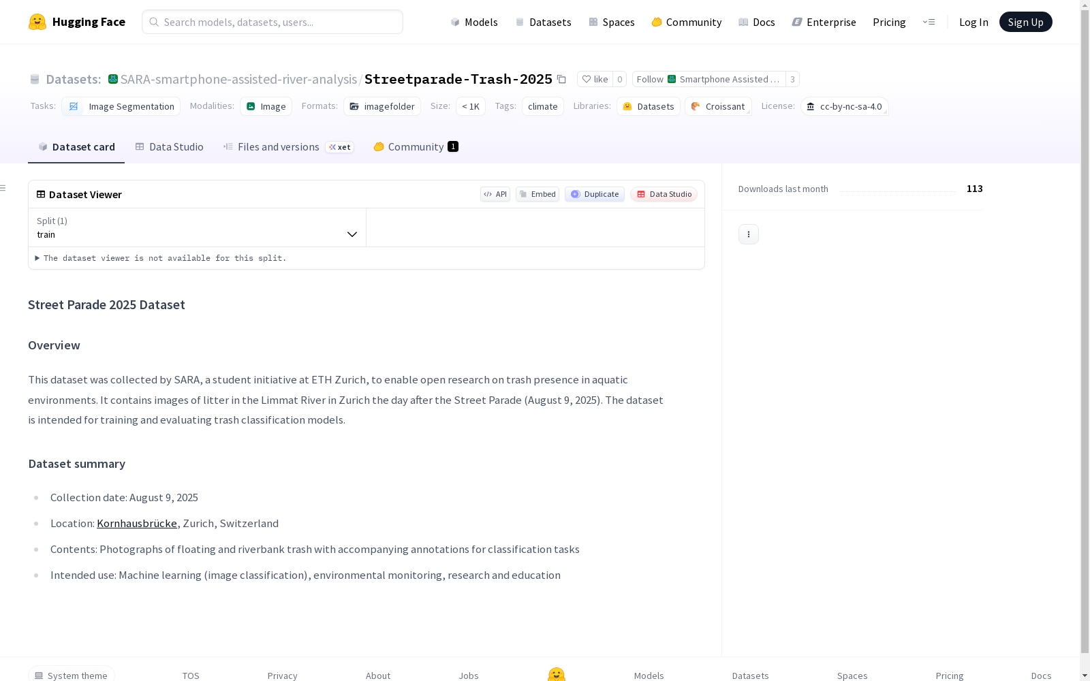Open the System theme selector
Image resolution: width=1090 pixels, height=681 pixels.
coord(72,675)
